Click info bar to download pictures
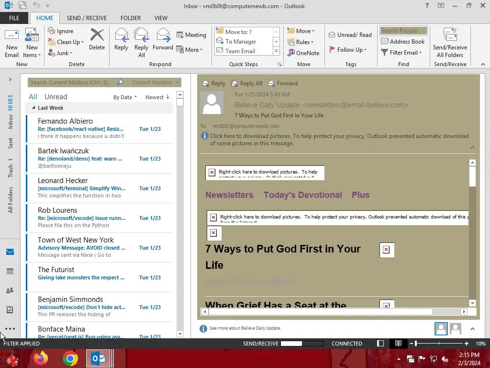The height and width of the screenshot is (368, 490). click(x=335, y=139)
